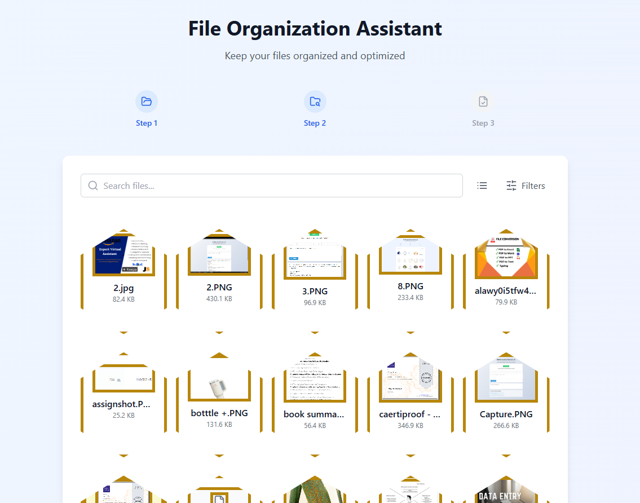Select the Step 1 label
The image size is (640, 503).
(x=147, y=123)
